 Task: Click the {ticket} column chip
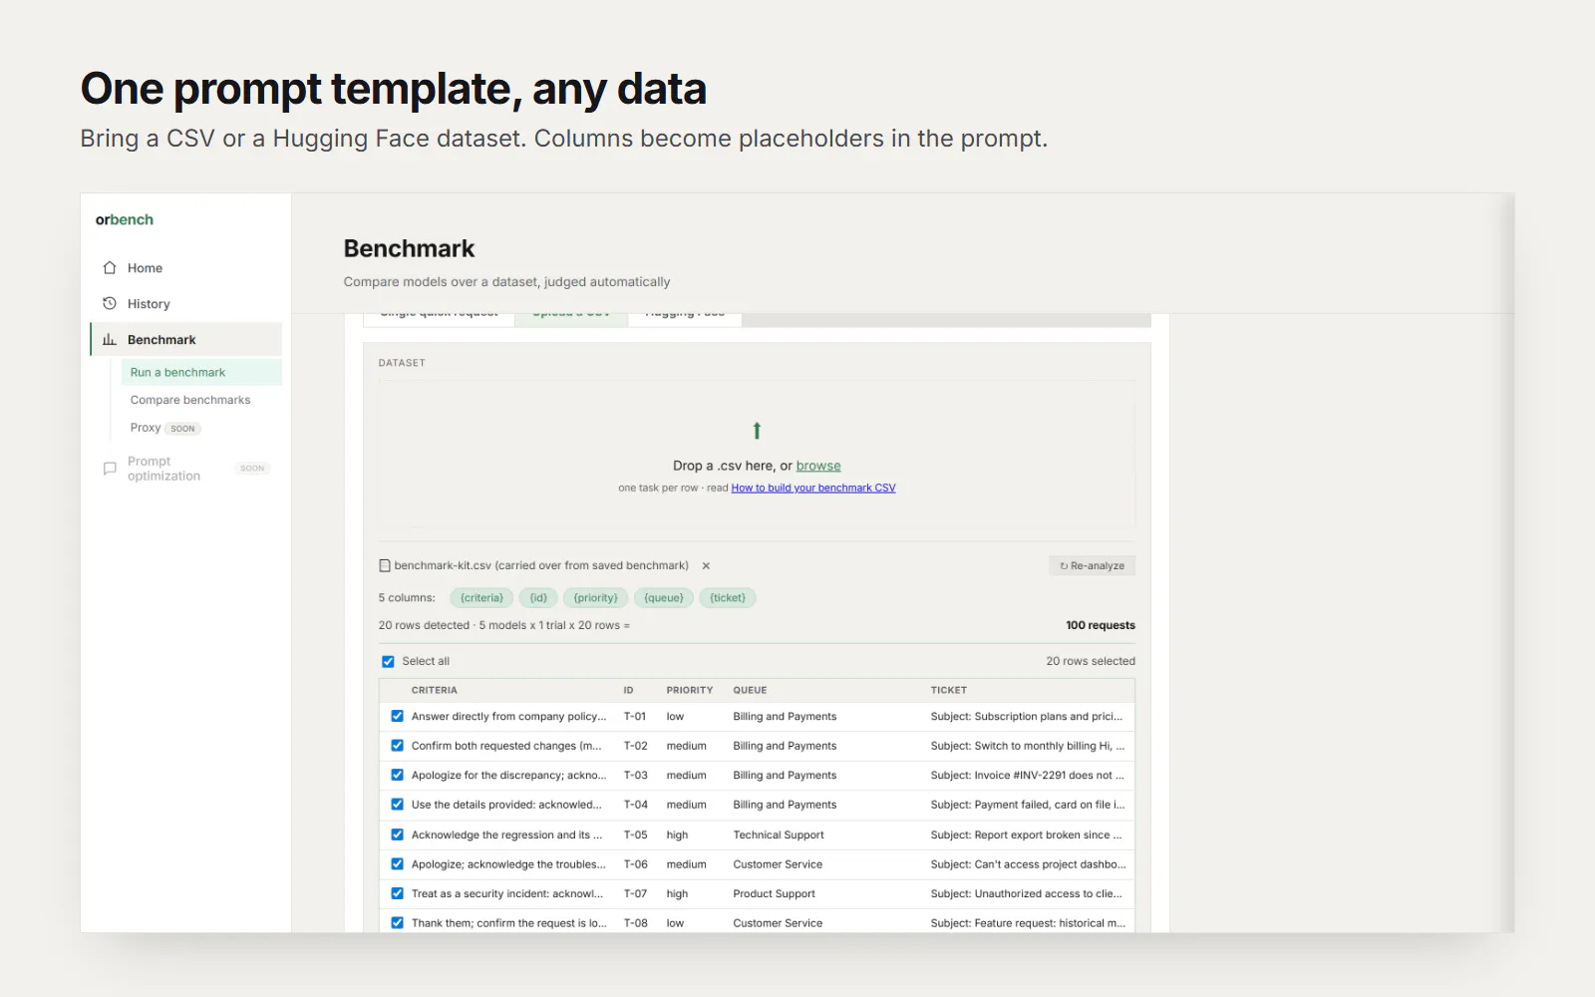(x=728, y=598)
